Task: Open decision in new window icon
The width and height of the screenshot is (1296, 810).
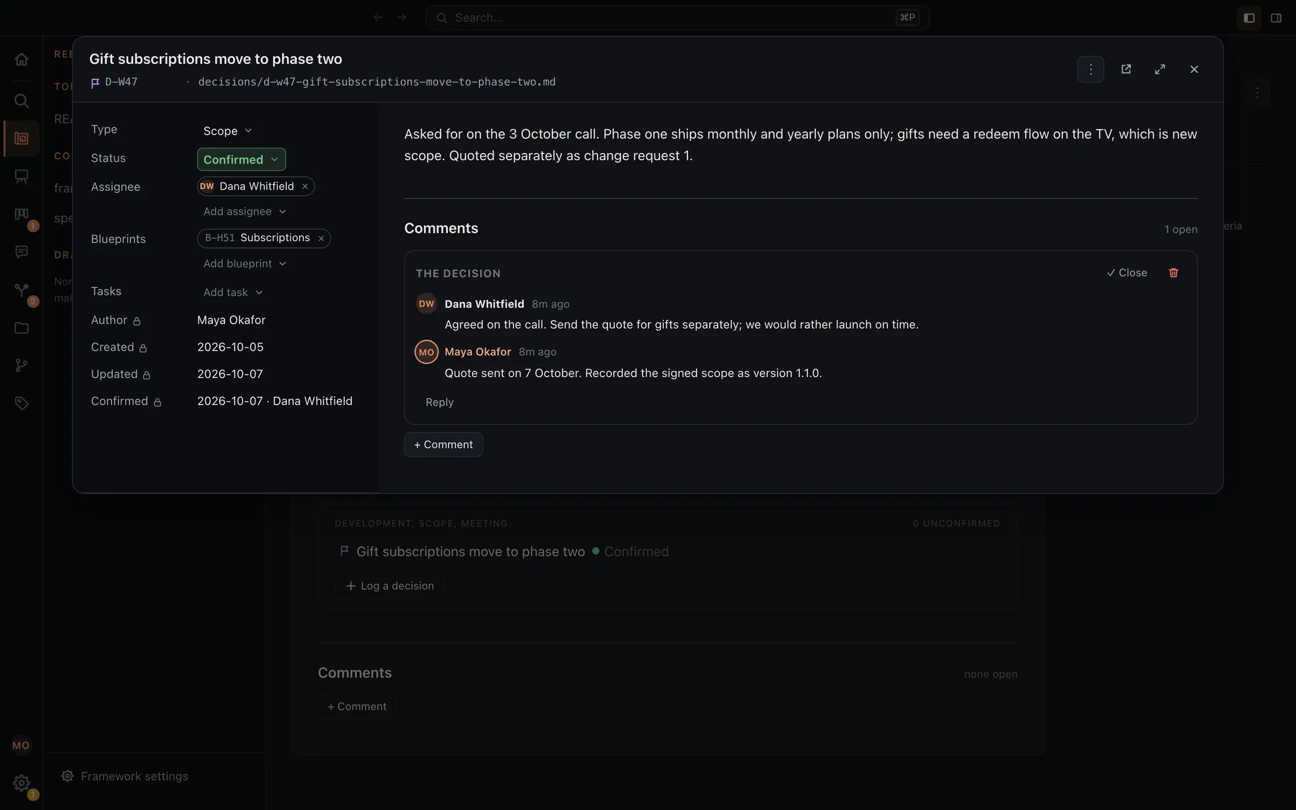Action: pos(1126,69)
